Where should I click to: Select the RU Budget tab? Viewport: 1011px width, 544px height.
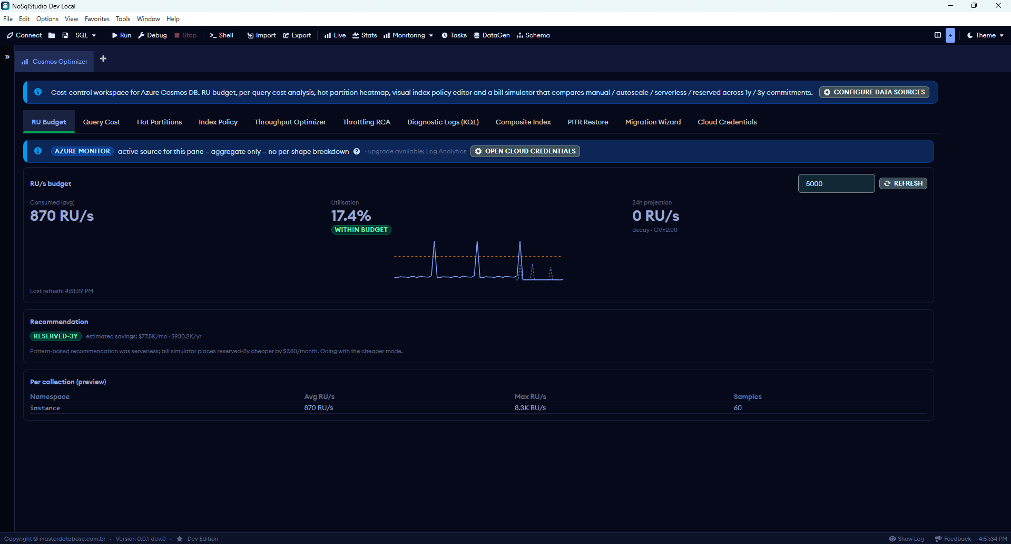click(49, 122)
